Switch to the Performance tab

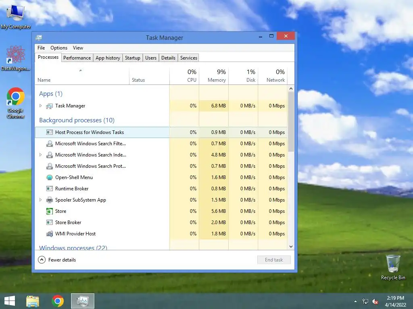(x=77, y=58)
